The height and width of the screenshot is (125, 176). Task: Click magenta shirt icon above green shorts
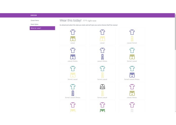click(102, 105)
